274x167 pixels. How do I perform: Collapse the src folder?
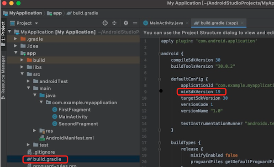point(22,74)
